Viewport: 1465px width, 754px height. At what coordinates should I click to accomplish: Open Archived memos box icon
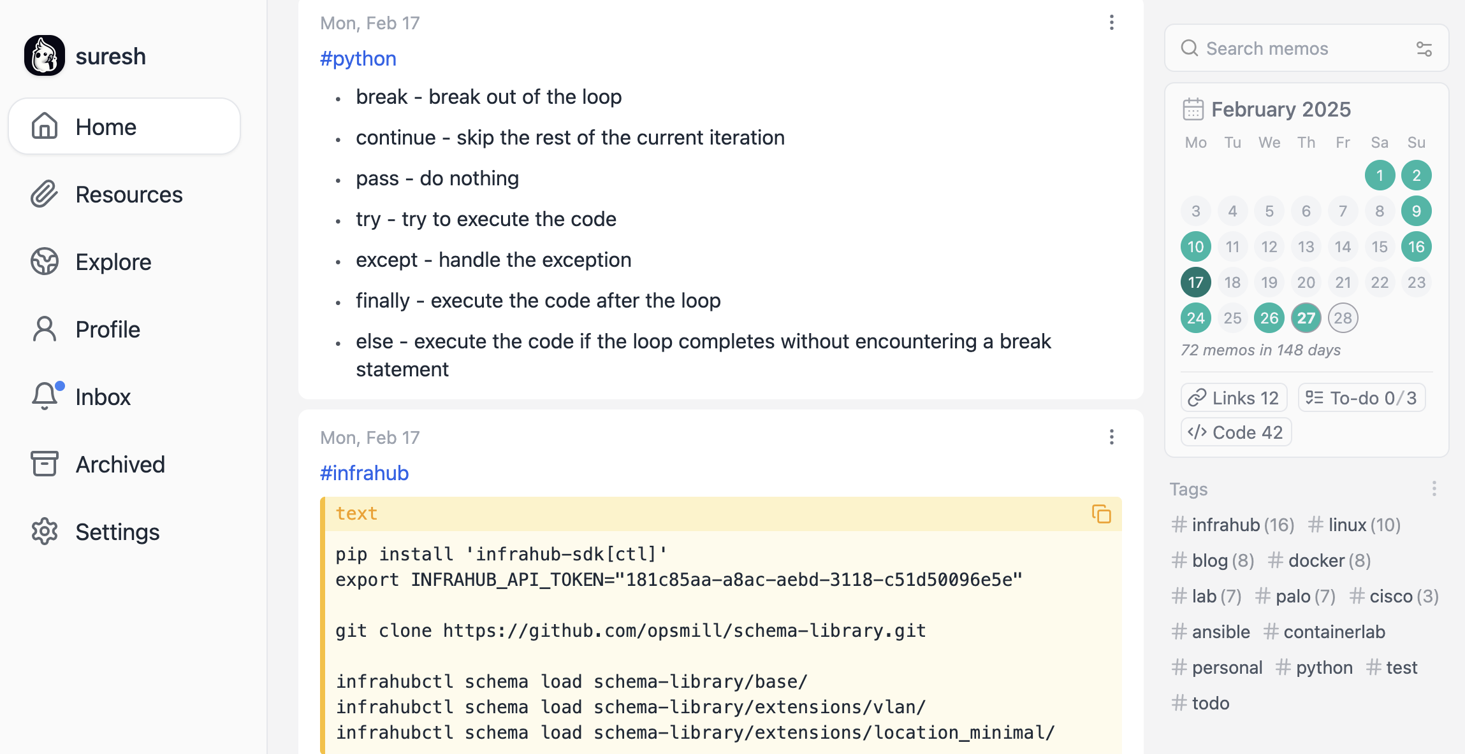pos(45,464)
